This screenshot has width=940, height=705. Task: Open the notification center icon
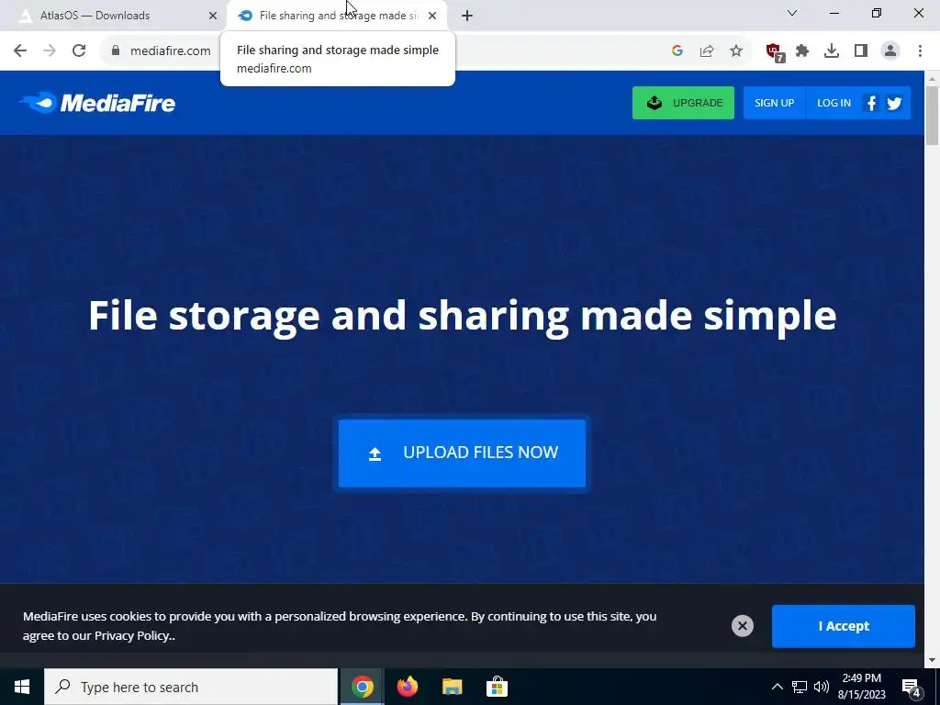[912, 687]
